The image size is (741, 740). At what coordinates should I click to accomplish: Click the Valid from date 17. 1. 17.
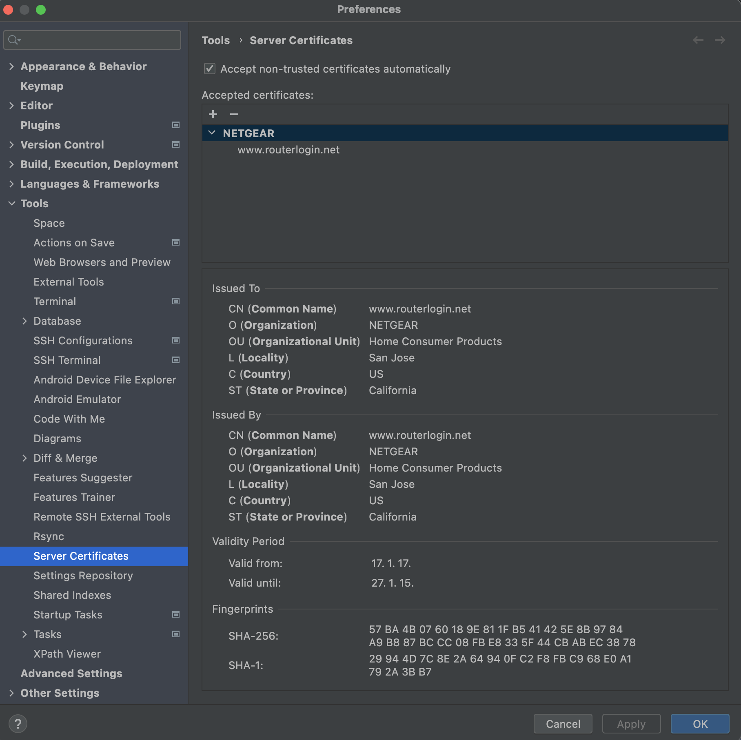391,563
